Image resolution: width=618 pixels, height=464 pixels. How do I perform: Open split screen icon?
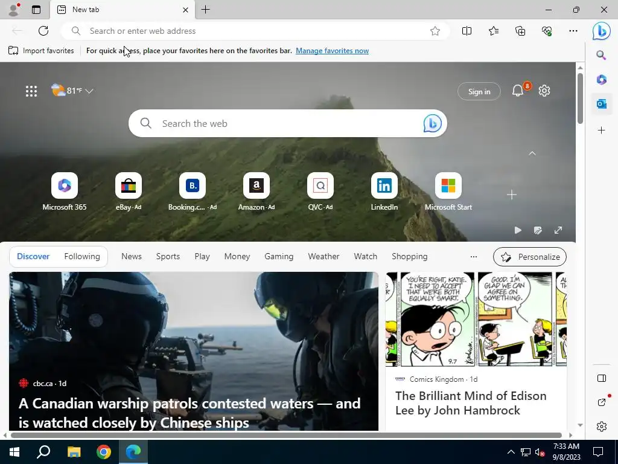(467, 31)
